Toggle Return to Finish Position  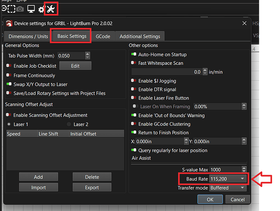click(134, 132)
